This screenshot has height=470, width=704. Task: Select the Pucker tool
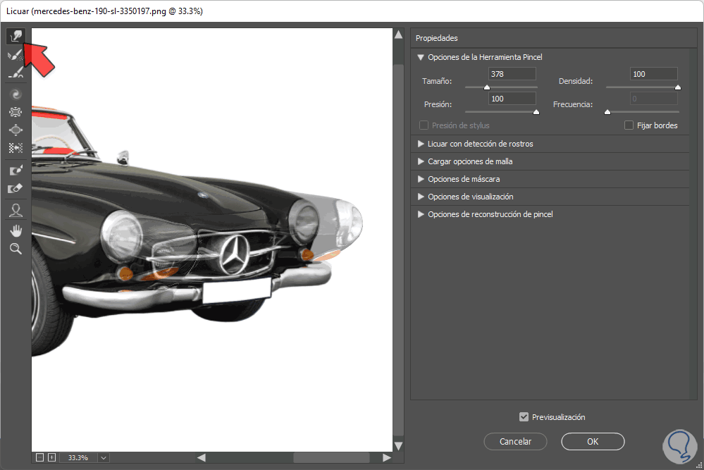coord(16,112)
